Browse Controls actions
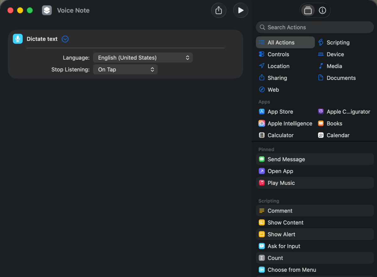This screenshot has width=377, height=277. coord(278,54)
